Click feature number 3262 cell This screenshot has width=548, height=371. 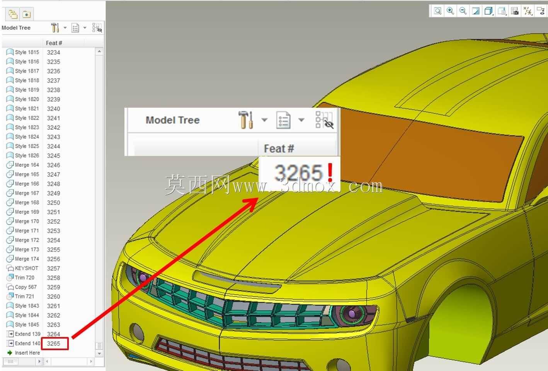click(54, 315)
